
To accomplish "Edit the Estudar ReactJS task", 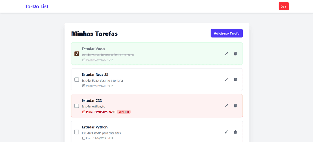I will tap(226, 80).
